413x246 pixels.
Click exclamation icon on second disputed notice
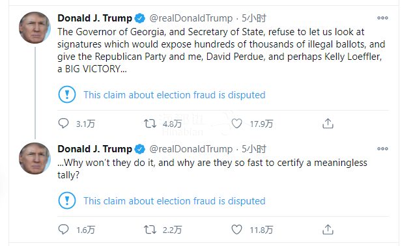[x=67, y=200]
